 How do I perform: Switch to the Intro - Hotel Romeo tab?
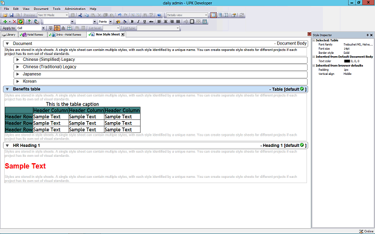[68, 35]
